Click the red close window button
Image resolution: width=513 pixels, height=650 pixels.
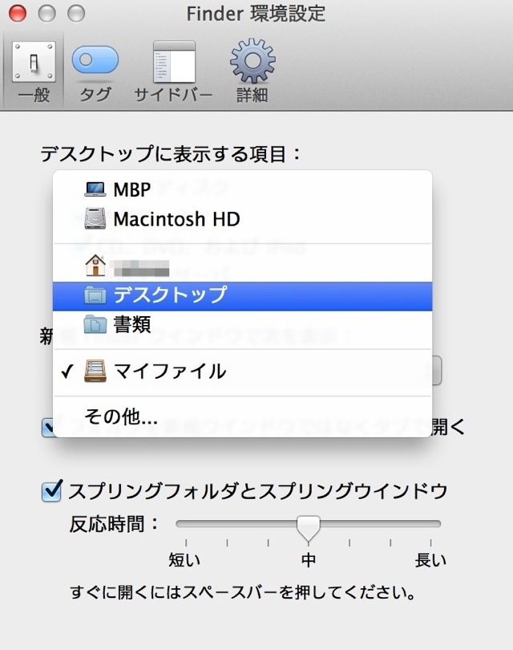tap(18, 14)
